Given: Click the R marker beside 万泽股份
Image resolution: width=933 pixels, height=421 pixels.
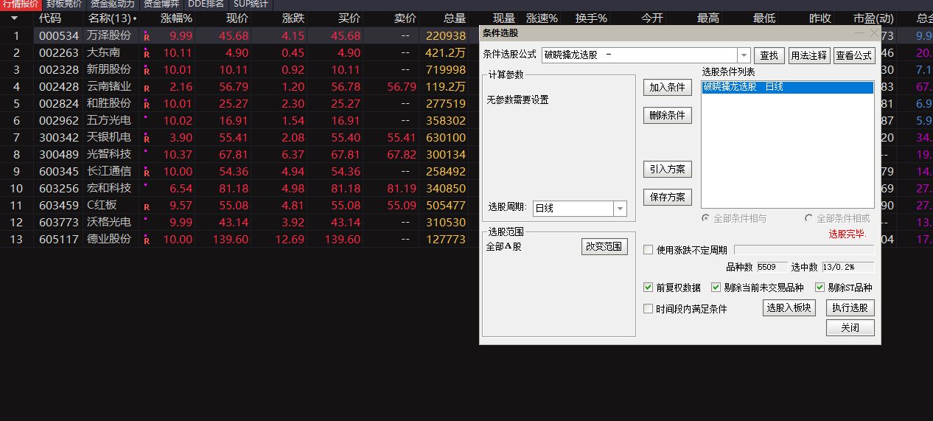Looking at the screenshot, I should click(x=146, y=36).
